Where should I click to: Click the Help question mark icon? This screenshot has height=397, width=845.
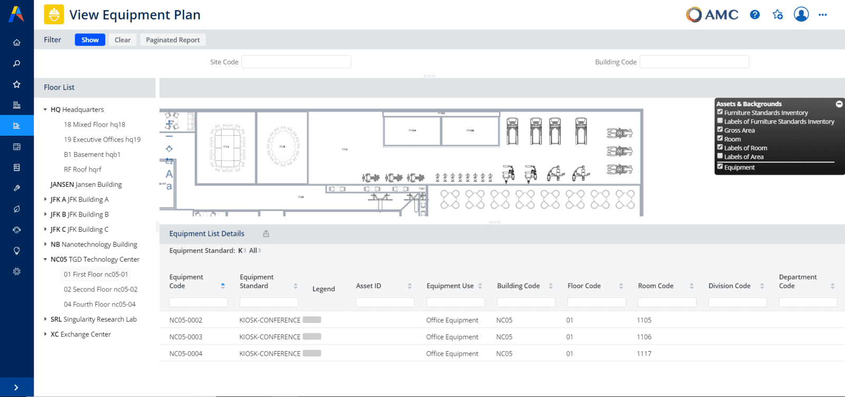[x=755, y=15]
